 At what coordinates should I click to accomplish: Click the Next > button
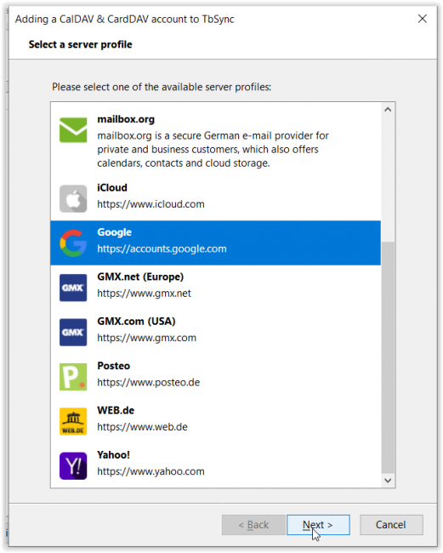tap(318, 524)
